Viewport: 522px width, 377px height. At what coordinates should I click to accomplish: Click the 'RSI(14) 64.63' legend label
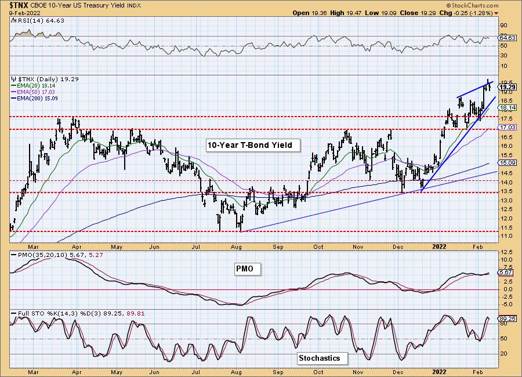coord(40,20)
